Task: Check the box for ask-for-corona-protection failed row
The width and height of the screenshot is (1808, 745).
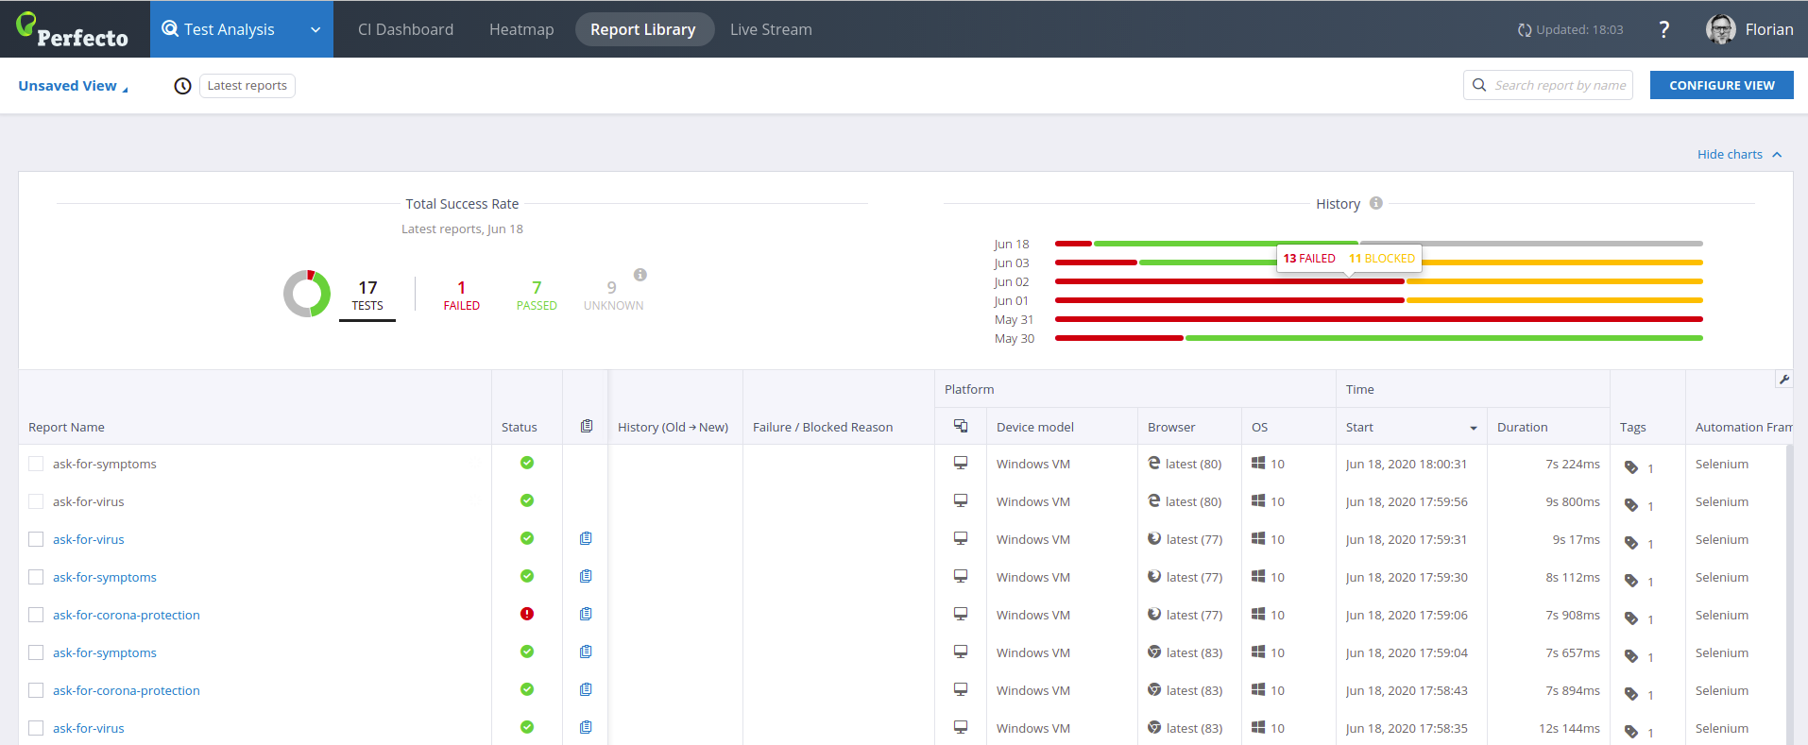Action: 36,615
